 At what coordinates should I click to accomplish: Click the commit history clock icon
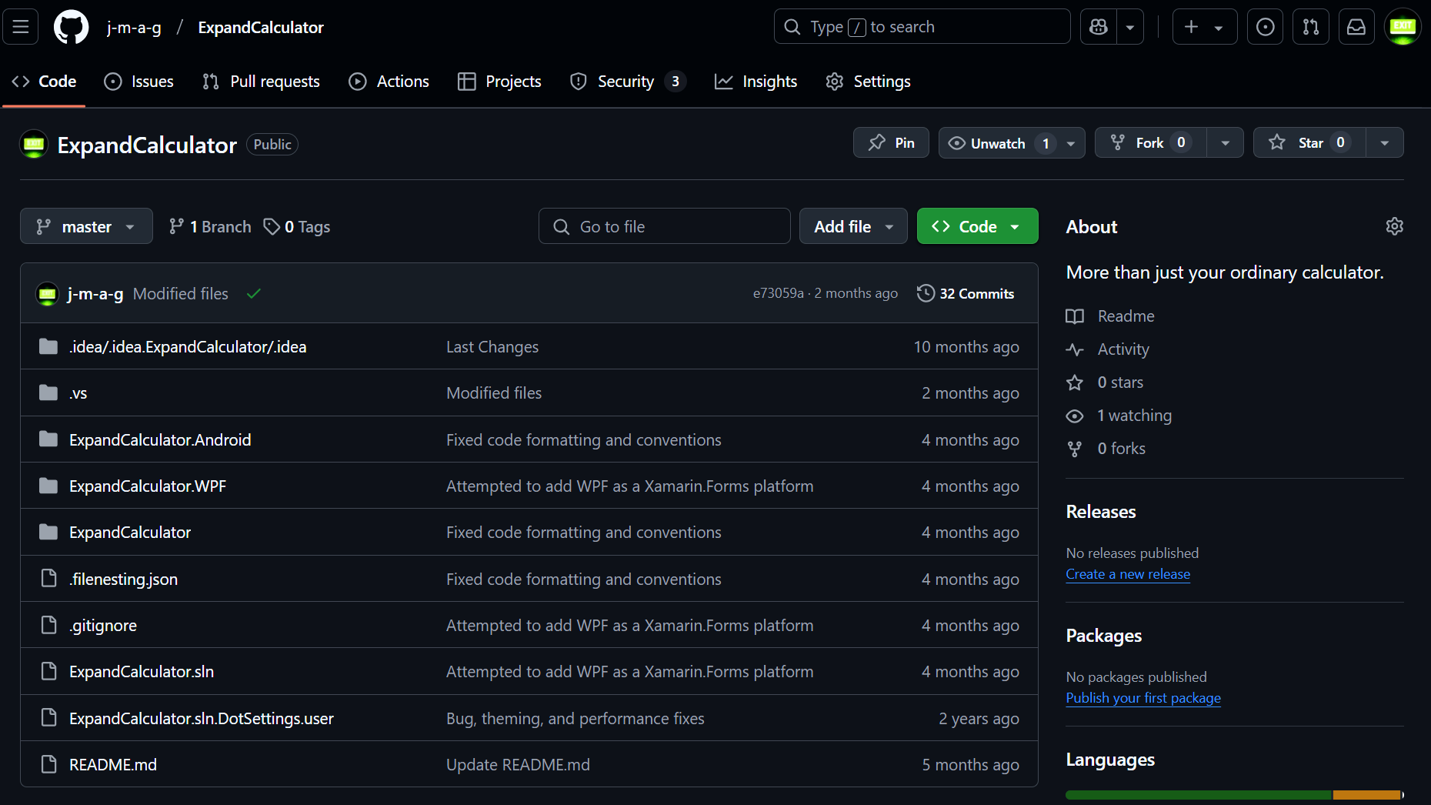point(926,293)
